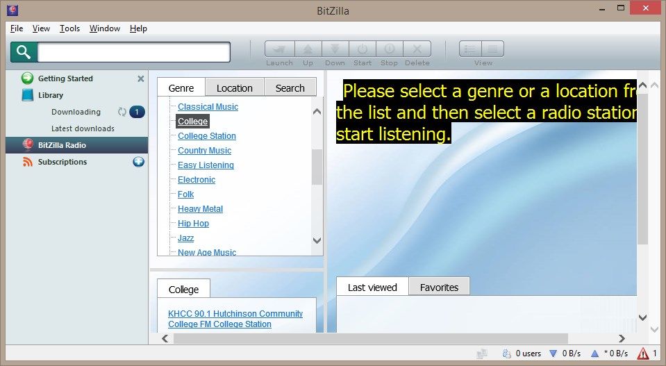Open Subscriptions in sidebar
This screenshot has width=666, height=366.
63,162
